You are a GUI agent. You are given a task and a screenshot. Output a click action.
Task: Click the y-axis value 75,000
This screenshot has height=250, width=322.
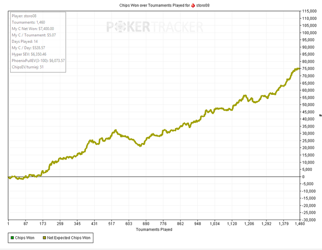click(308, 69)
